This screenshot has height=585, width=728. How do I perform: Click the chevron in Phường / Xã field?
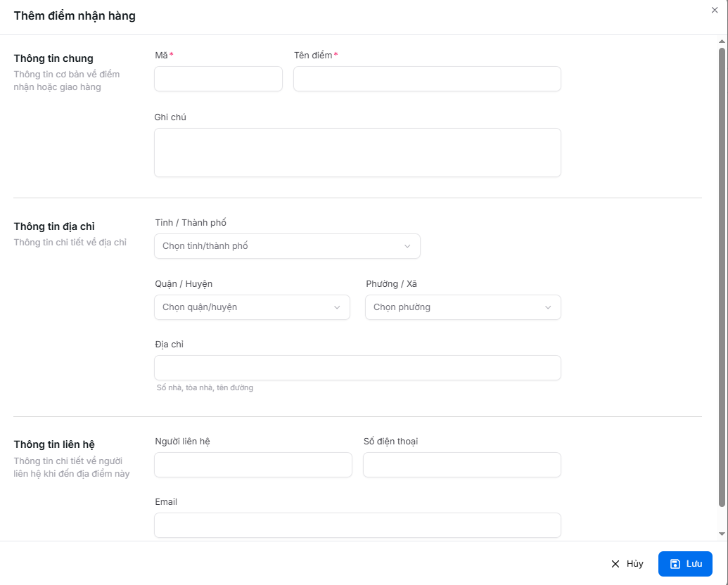click(x=548, y=307)
